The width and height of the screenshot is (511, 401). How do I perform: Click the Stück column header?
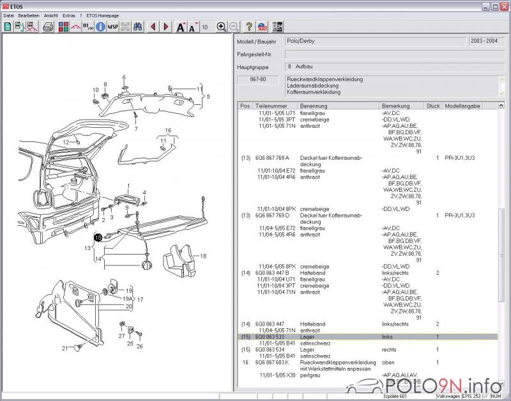(x=433, y=106)
